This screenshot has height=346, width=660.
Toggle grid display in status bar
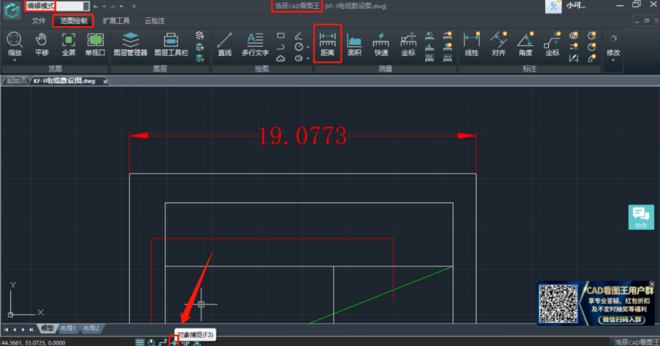point(139,342)
